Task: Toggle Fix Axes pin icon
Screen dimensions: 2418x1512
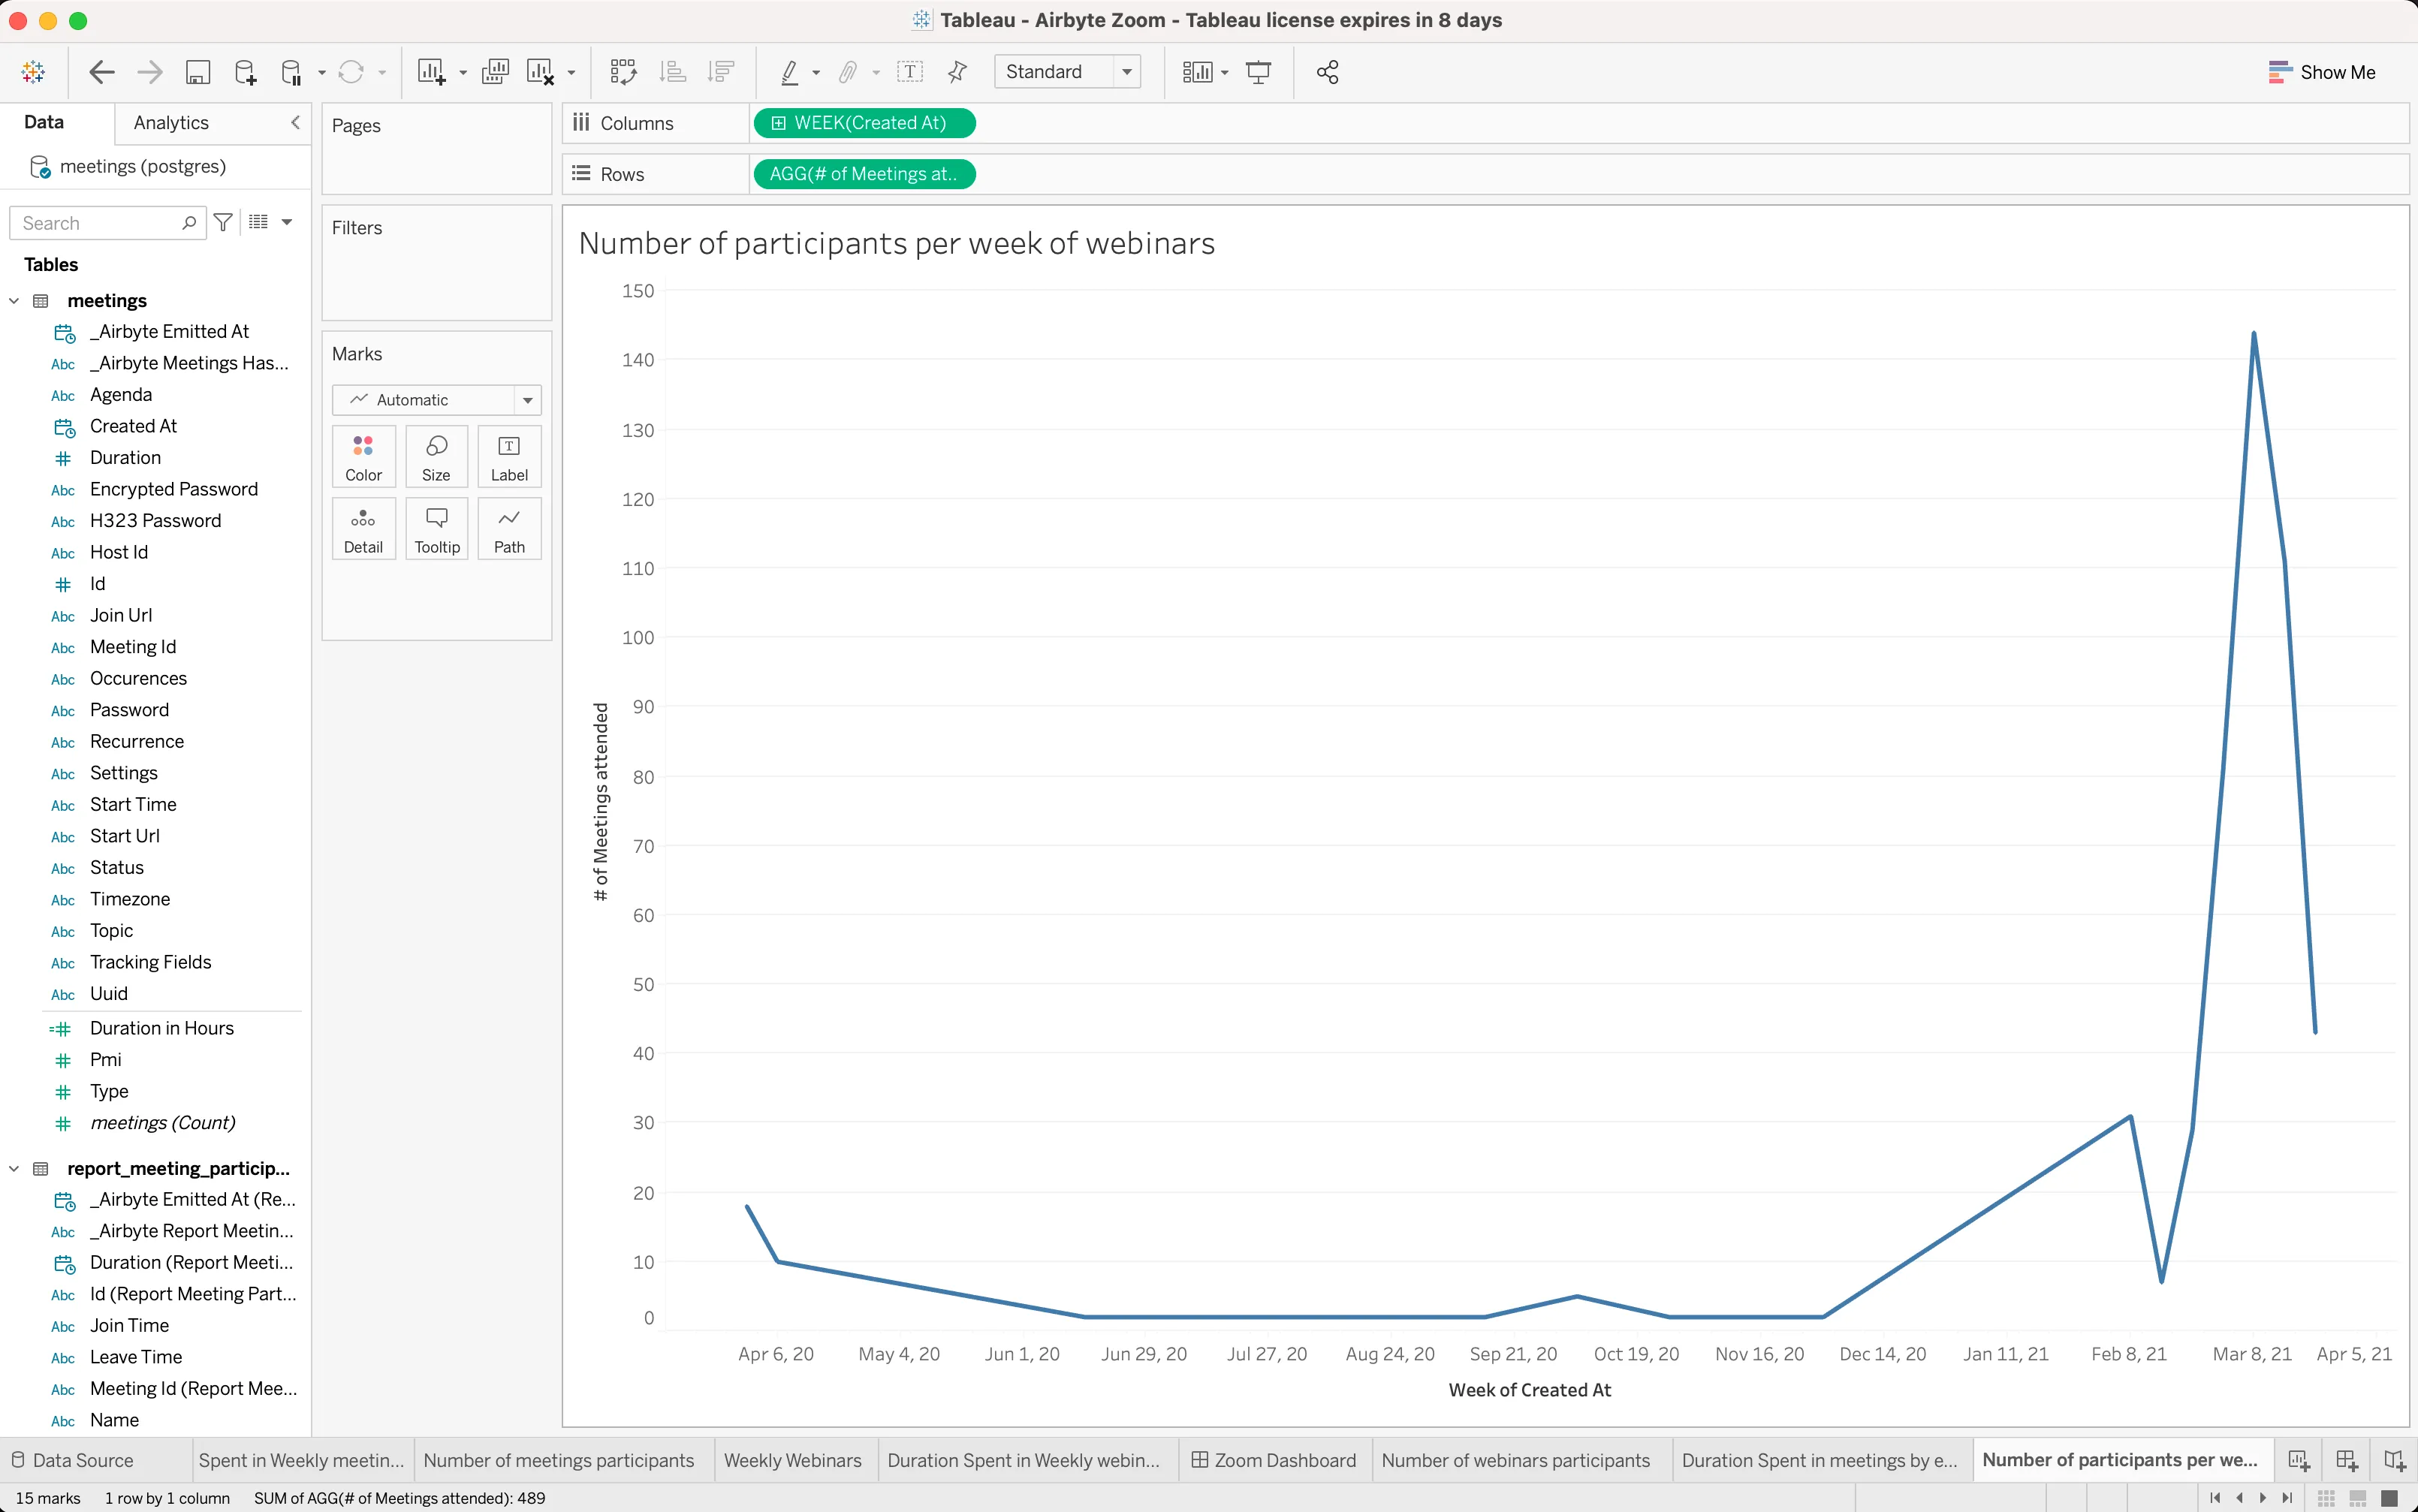Action: coord(957,72)
